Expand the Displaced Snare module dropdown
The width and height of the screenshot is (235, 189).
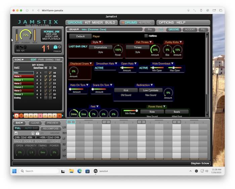(81, 64)
